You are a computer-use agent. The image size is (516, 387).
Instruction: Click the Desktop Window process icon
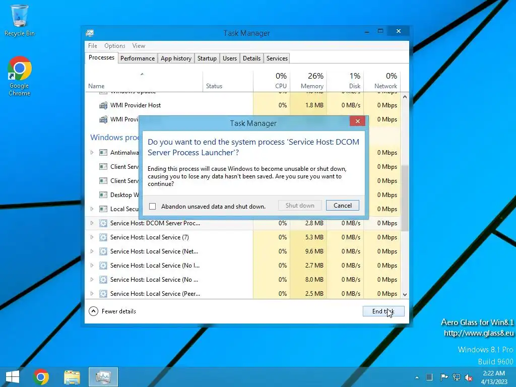coord(103,195)
